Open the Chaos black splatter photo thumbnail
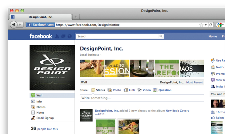The width and height of the screenshot is (225, 134). click(x=192, y=68)
